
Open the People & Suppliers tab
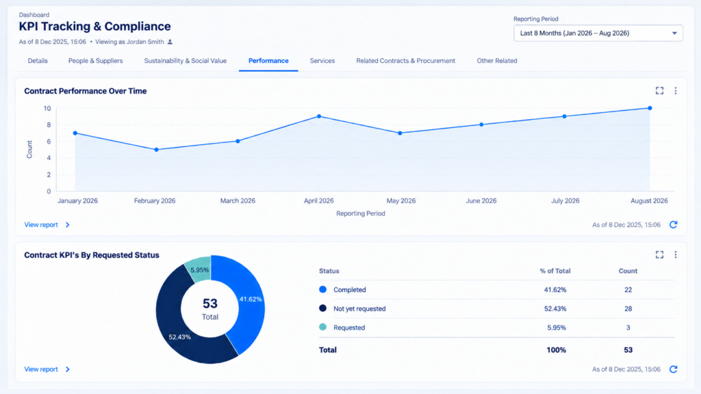95,61
